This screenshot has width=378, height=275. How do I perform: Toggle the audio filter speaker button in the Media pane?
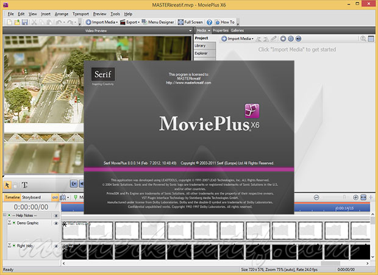coord(299,38)
